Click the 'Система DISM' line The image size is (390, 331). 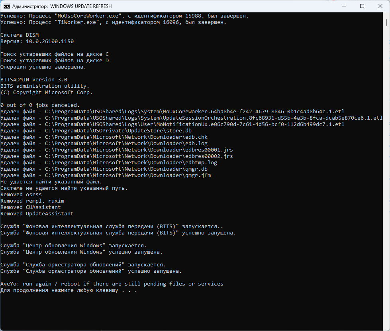(20, 35)
